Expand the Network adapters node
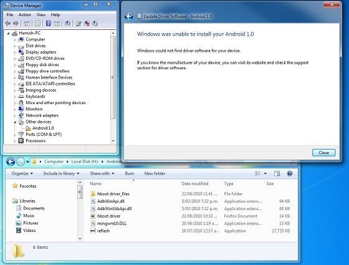349x265 pixels. (15, 116)
